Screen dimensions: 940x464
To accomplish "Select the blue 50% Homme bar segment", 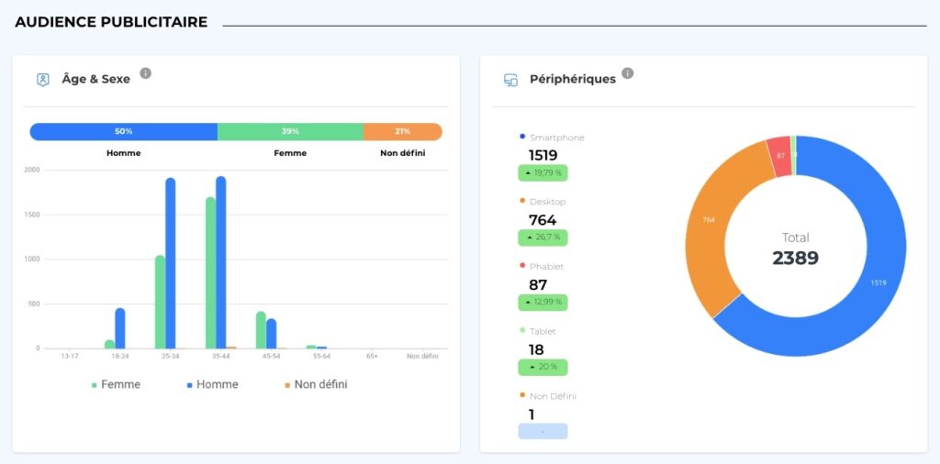I will (124, 131).
